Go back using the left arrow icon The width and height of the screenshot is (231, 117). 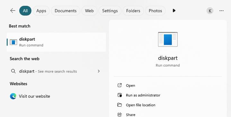(x=13, y=11)
